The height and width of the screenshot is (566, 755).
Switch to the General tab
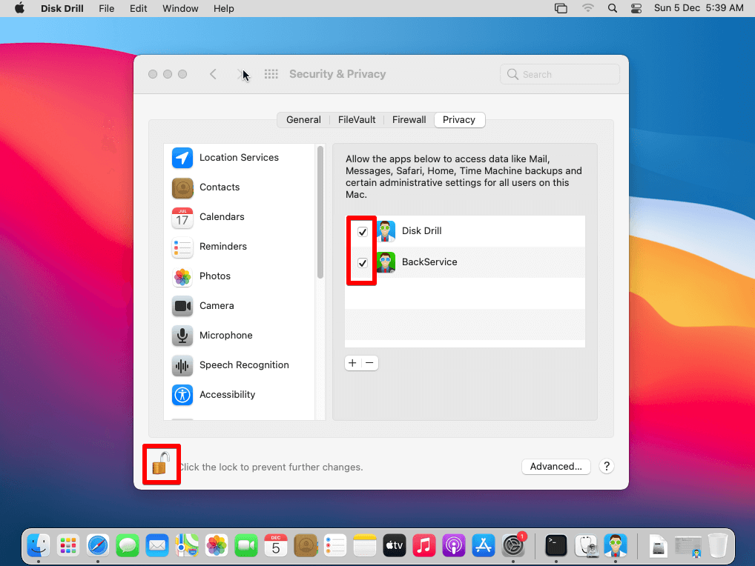click(303, 120)
